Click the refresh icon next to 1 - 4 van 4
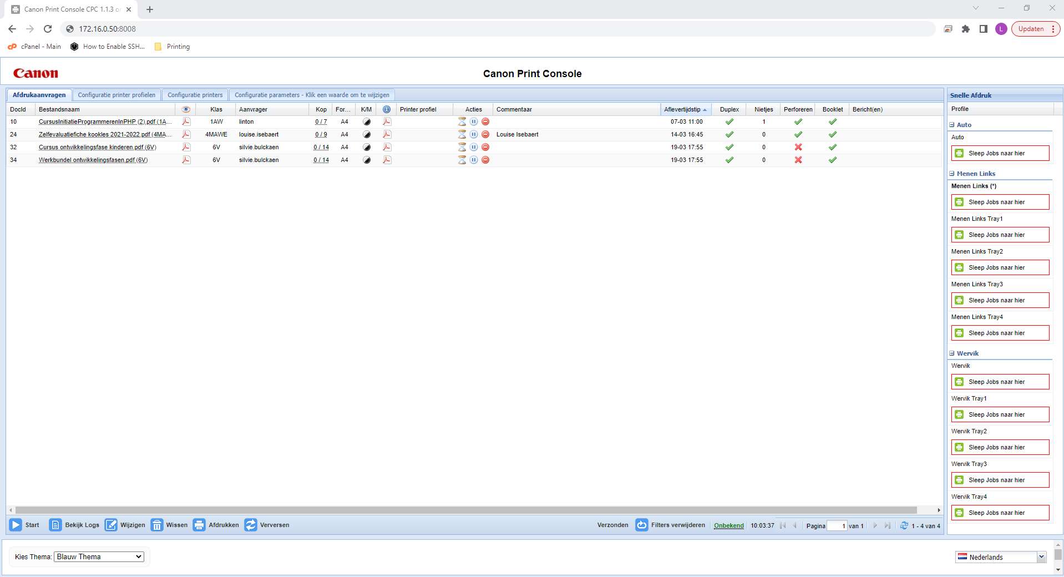 click(904, 525)
